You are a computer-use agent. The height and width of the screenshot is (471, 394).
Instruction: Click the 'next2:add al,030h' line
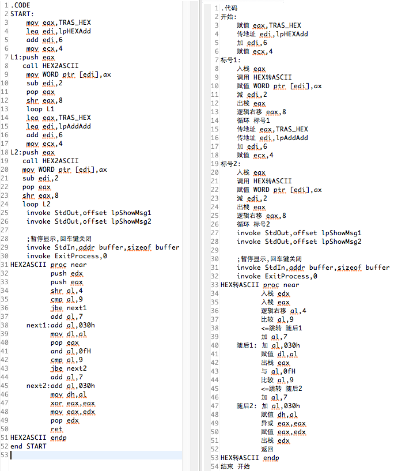pos(60,386)
